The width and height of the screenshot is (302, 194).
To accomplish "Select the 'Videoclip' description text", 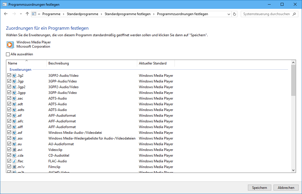I will [x=55, y=150].
